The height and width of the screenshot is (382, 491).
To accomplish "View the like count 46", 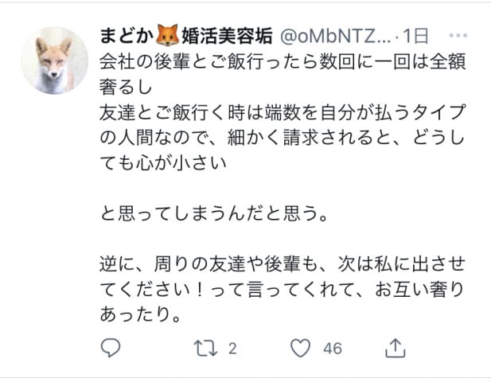I will [x=333, y=349].
